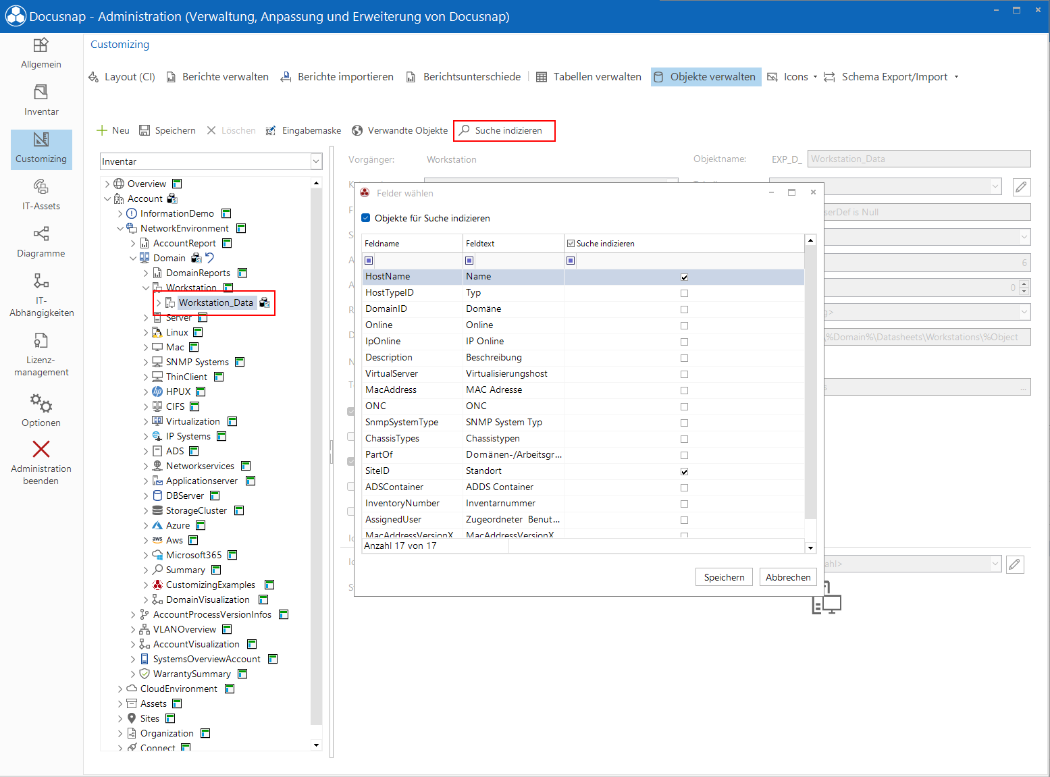
Task: Click the Azure tree node icon
Action: (157, 525)
